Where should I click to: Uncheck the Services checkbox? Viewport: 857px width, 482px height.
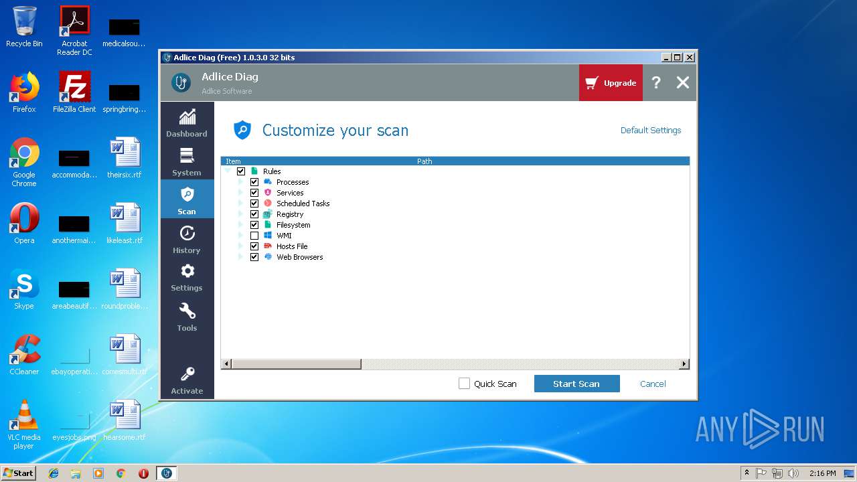(x=254, y=193)
